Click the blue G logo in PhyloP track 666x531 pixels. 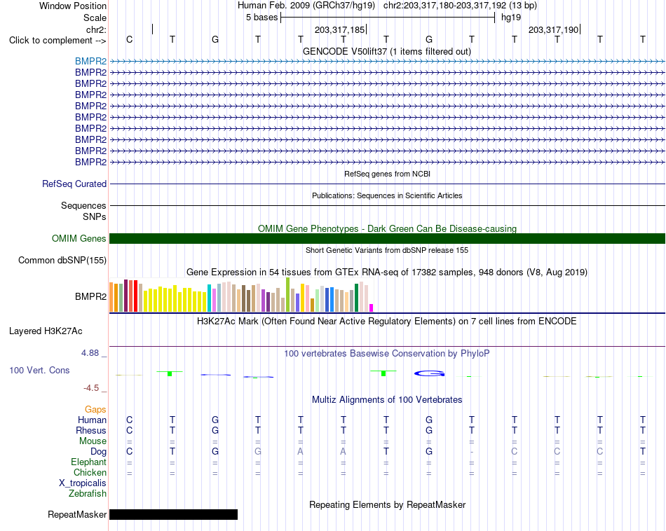430,373
